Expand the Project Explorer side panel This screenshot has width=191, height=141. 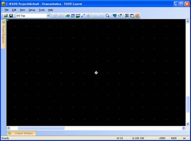(x=4, y=34)
